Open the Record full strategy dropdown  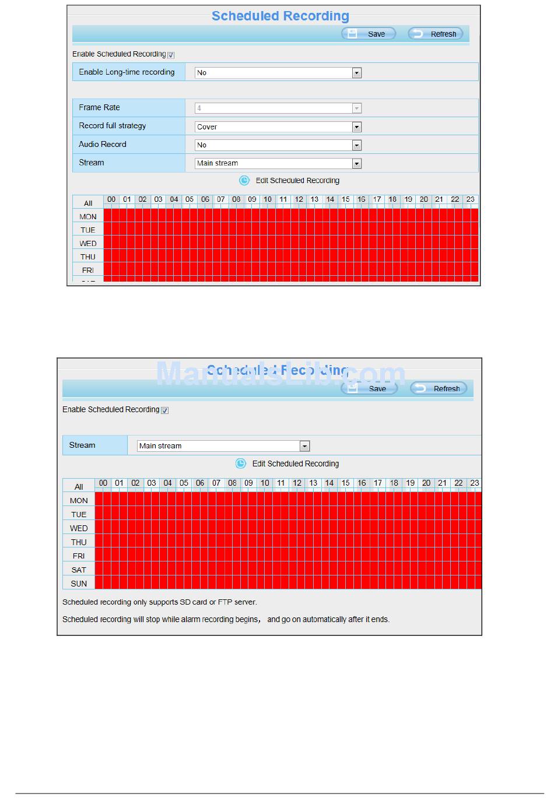278,127
